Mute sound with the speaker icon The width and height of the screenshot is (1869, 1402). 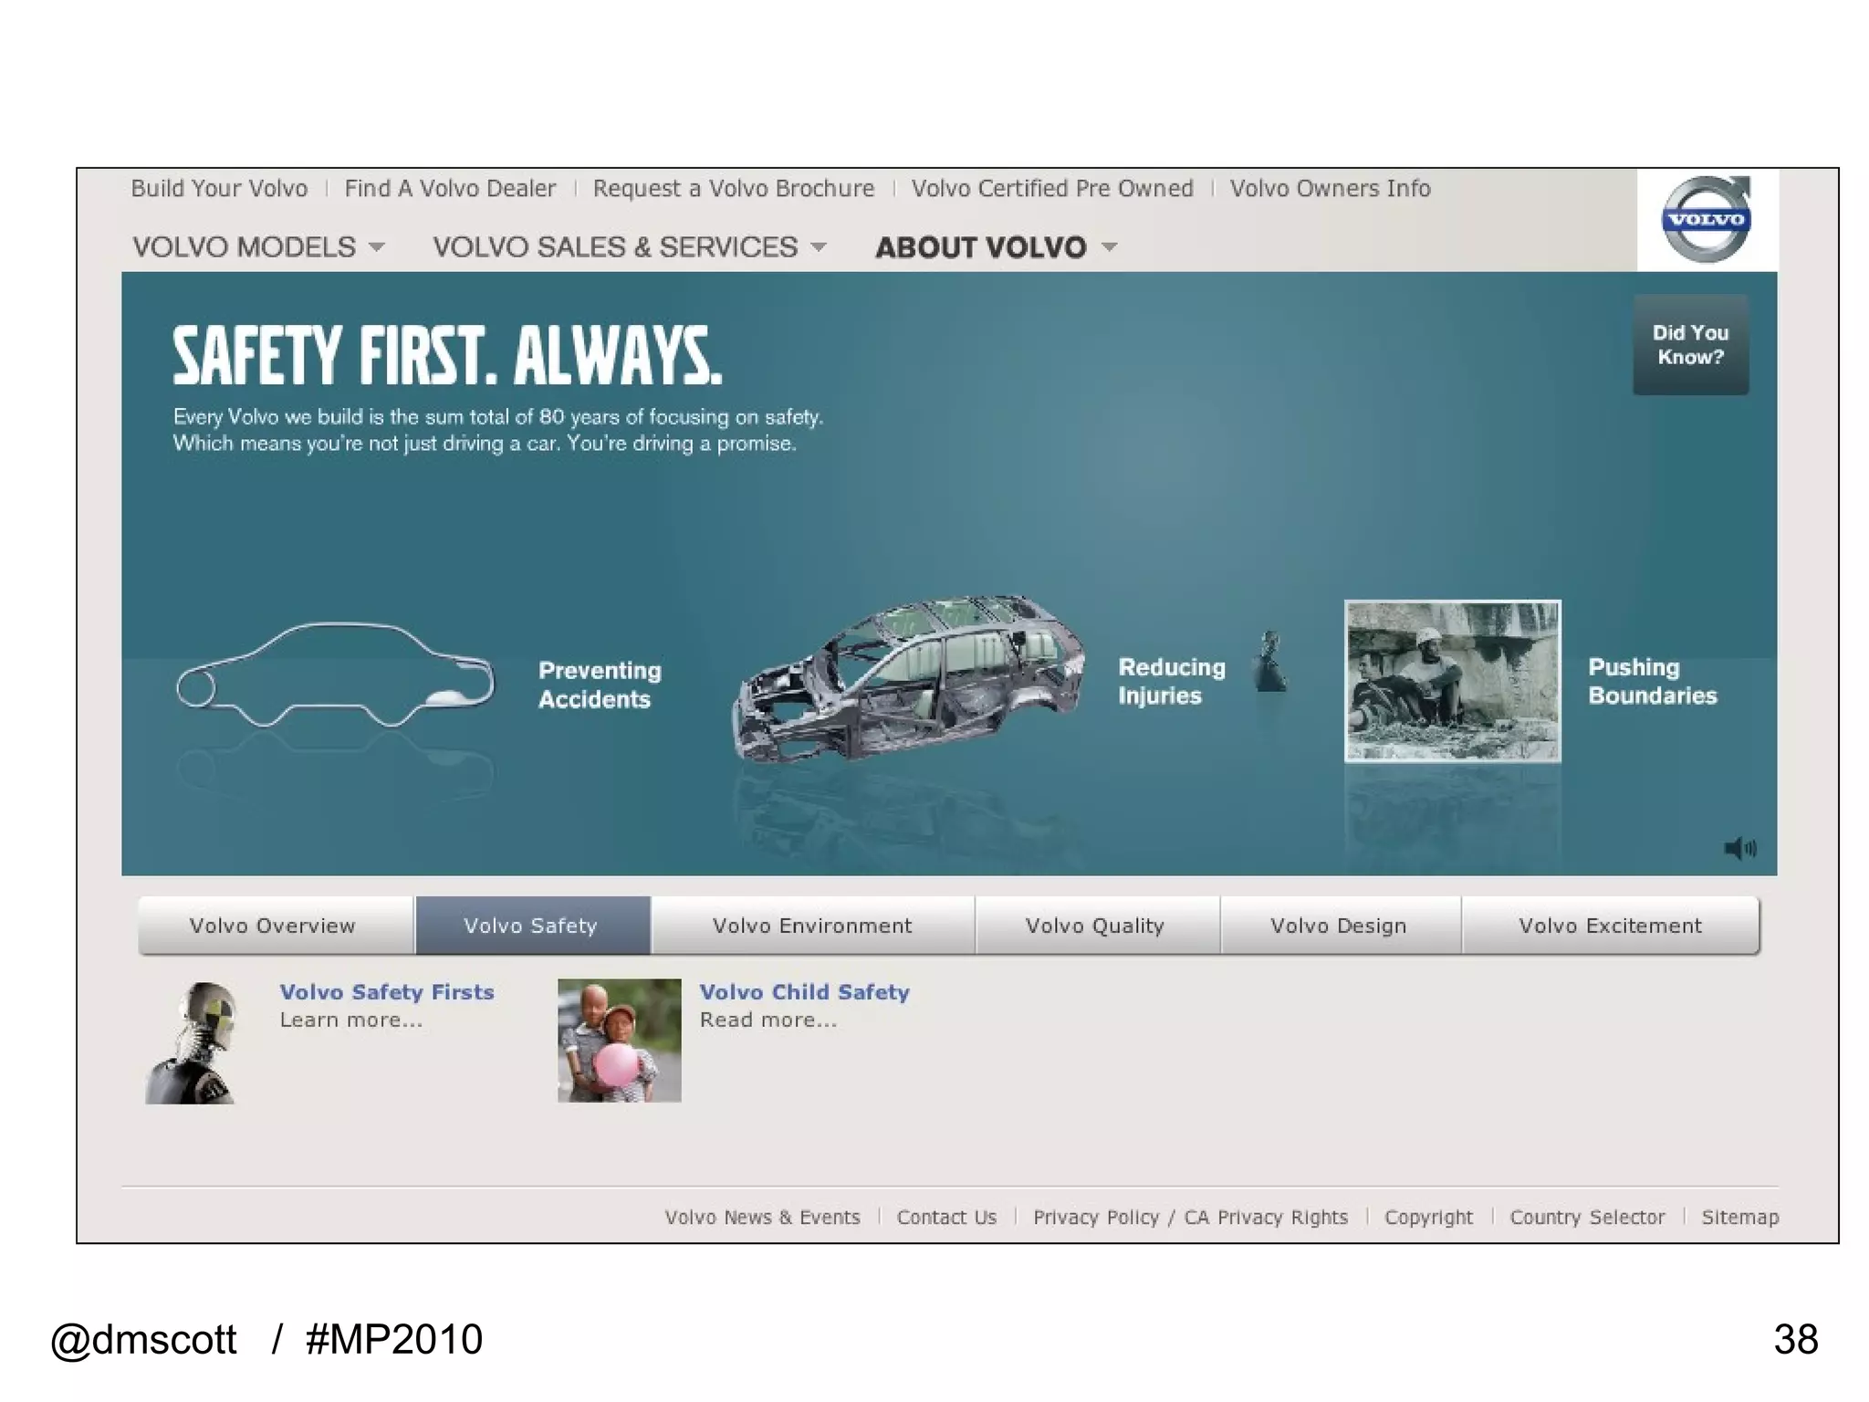[1739, 849]
